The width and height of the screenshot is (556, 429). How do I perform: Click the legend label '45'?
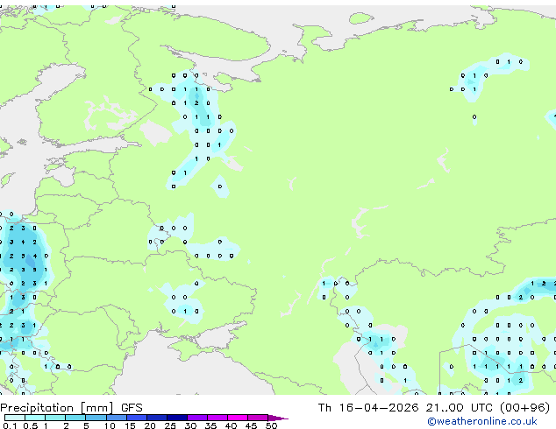251,425
